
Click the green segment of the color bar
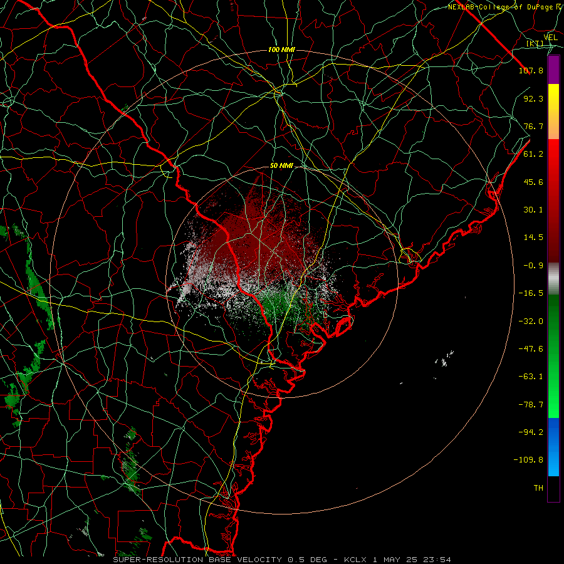(553, 356)
